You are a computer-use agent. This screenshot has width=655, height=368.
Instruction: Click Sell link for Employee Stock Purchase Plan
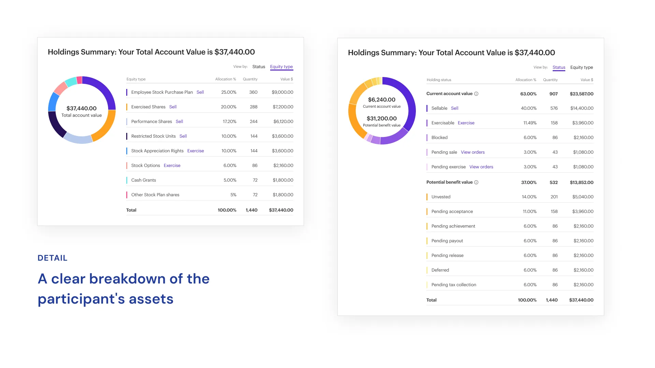200,92
